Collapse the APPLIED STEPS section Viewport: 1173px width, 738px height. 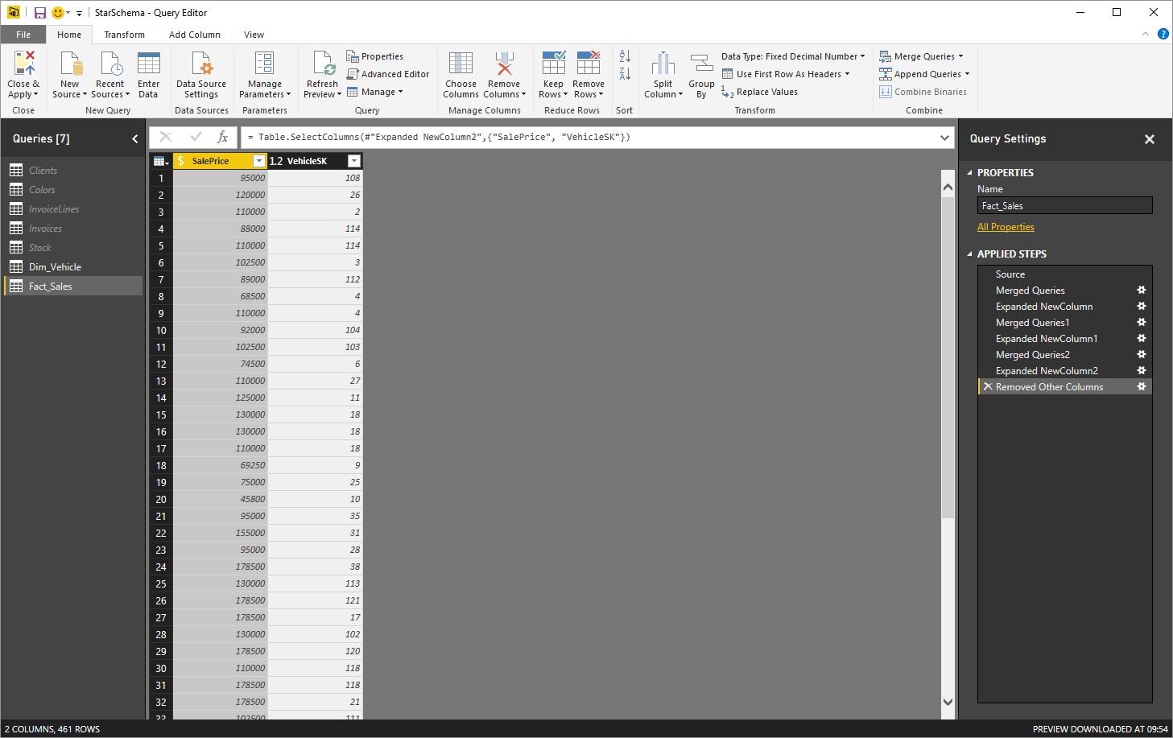coord(969,254)
